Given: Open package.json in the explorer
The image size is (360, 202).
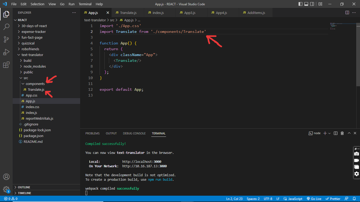Looking at the screenshot, I should tap(46, 136).
